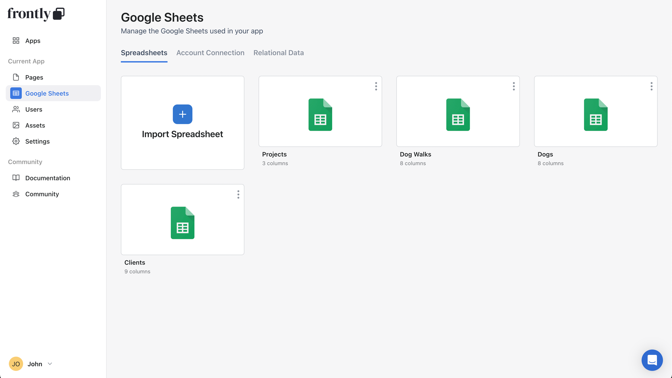
Task: Open the Relational Data tab
Action: click(279, 52)
